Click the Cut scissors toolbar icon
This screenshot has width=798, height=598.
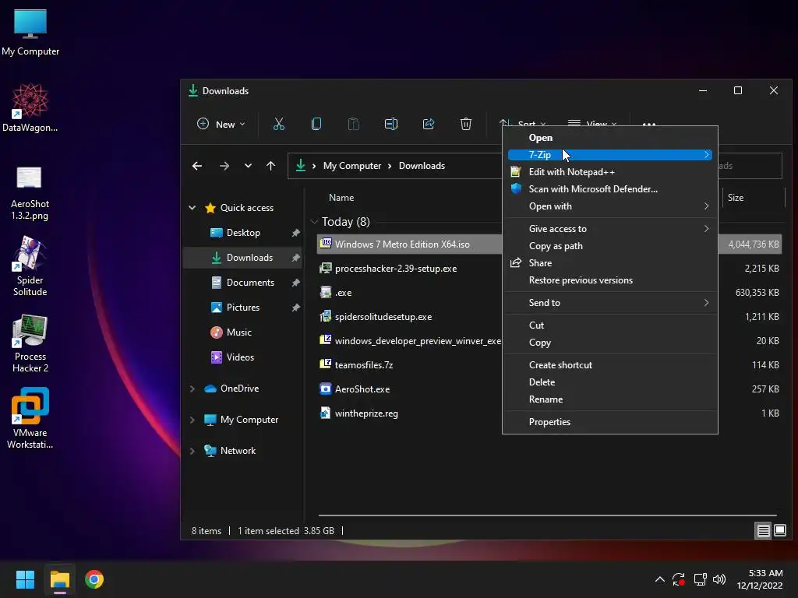click(x=278, y=124)
